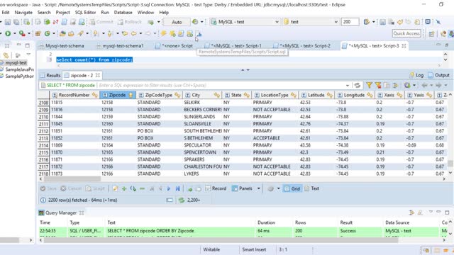
Task: Click the remove all filters funnel icon
Action: [378, 85]
